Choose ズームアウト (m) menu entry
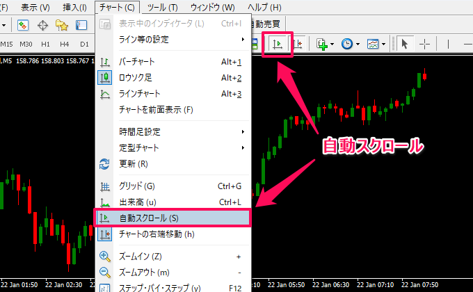473x292 pixels. tap(173, 273)
